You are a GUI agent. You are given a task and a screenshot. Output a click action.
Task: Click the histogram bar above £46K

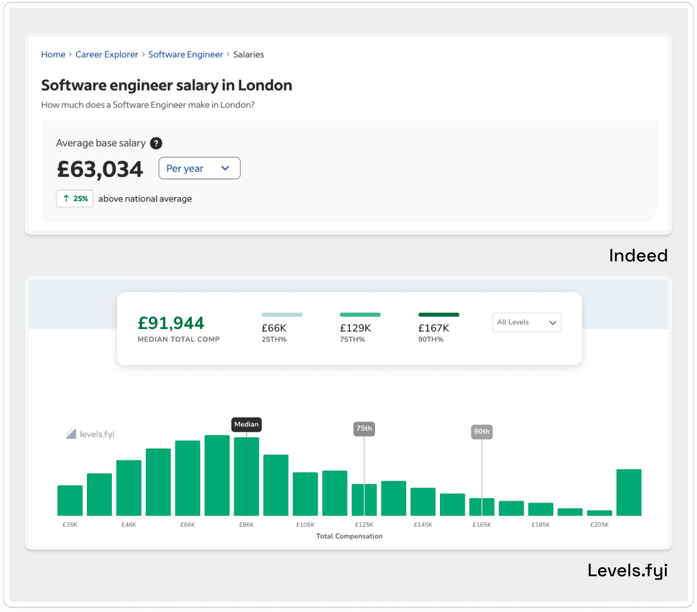(129, 488)
